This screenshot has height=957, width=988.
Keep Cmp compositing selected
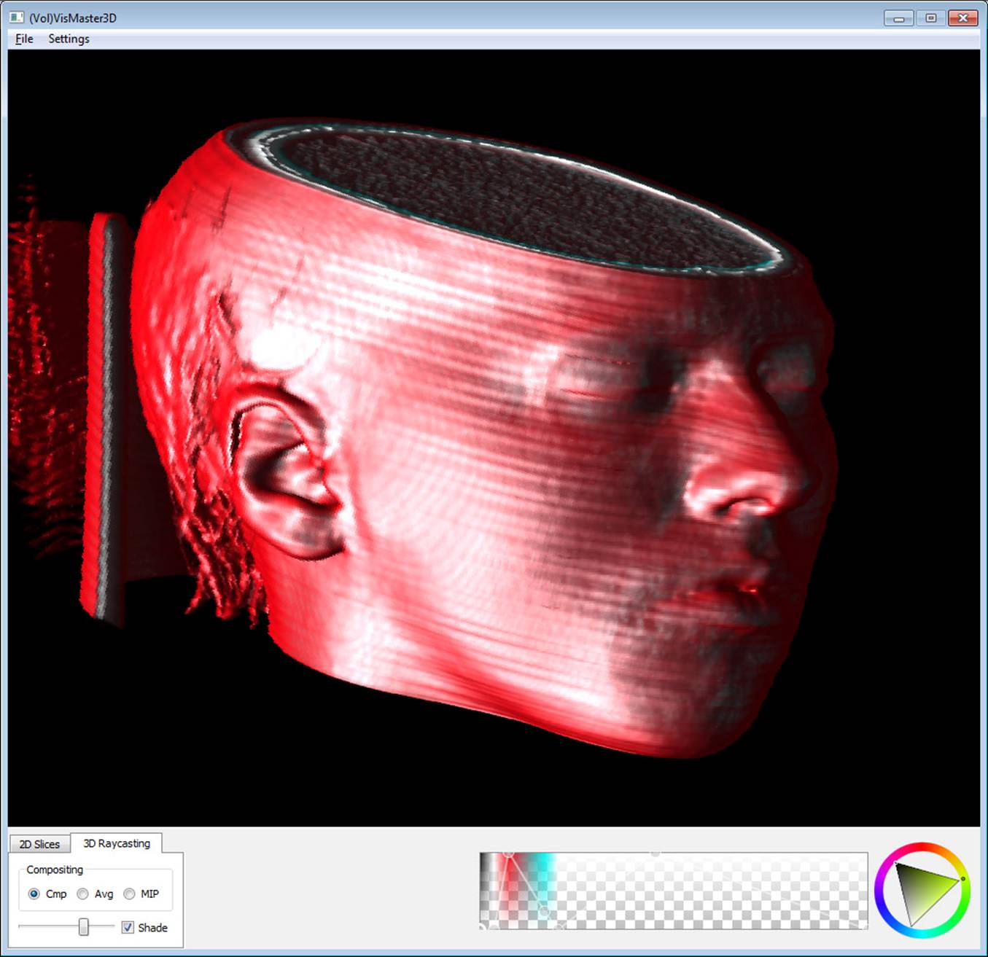[34, 894]
